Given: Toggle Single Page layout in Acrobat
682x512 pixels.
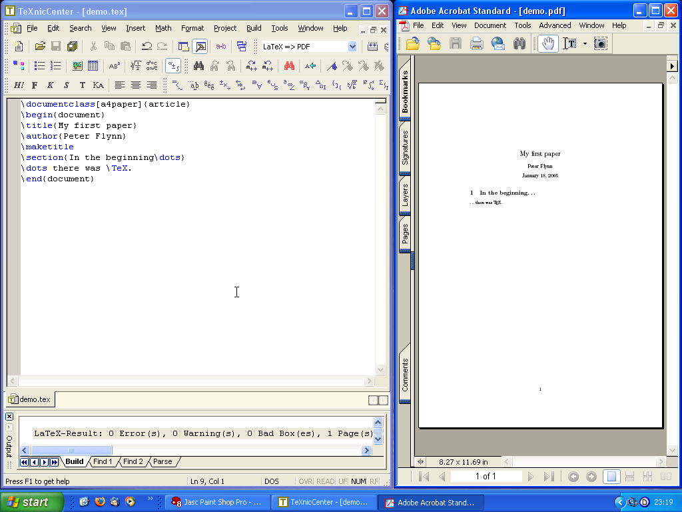Looking at the screenshot, I should coord(612,477).
